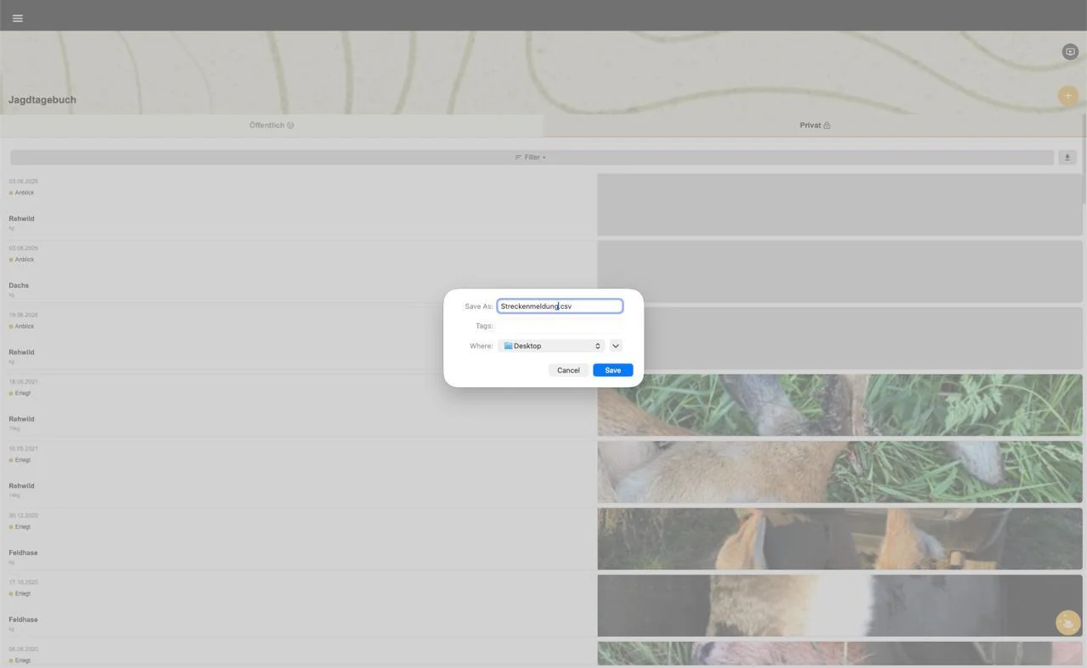Switch to the Privat tab
Screen dimensions: 1087x668
[x=814, y=125]
